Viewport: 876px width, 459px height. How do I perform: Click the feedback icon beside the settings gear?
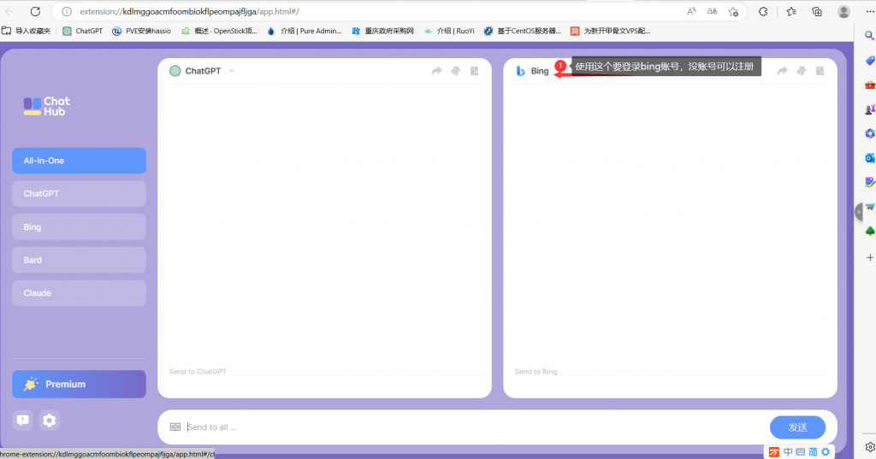click(23, 420)
